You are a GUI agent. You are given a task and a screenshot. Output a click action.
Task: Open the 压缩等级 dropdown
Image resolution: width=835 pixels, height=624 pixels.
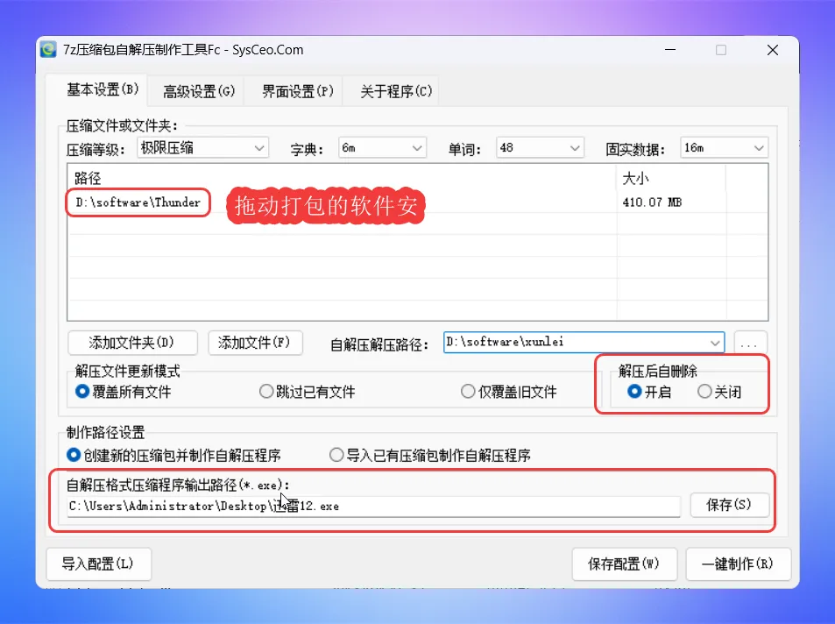click(259, 148)
